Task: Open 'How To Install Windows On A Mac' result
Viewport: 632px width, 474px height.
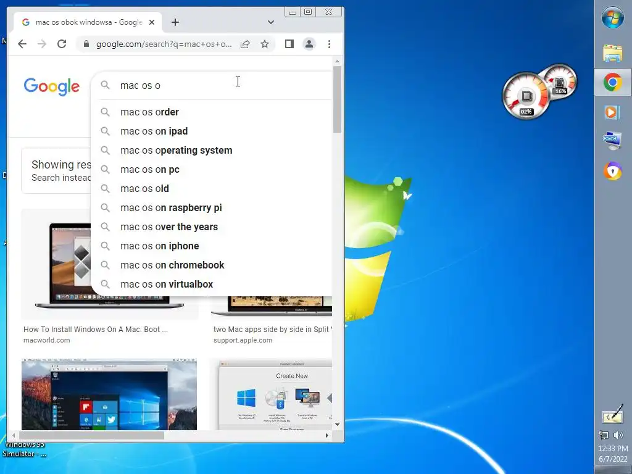Action: click(x=96, y=330)
